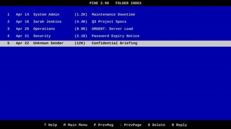The height and width of the screenshot is (129, 231).
Task: Click the (1.2K) message size
Action: (81, 14)
